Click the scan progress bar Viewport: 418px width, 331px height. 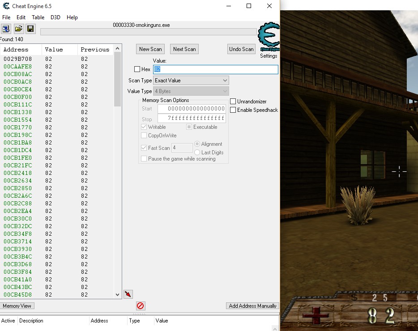148,32
